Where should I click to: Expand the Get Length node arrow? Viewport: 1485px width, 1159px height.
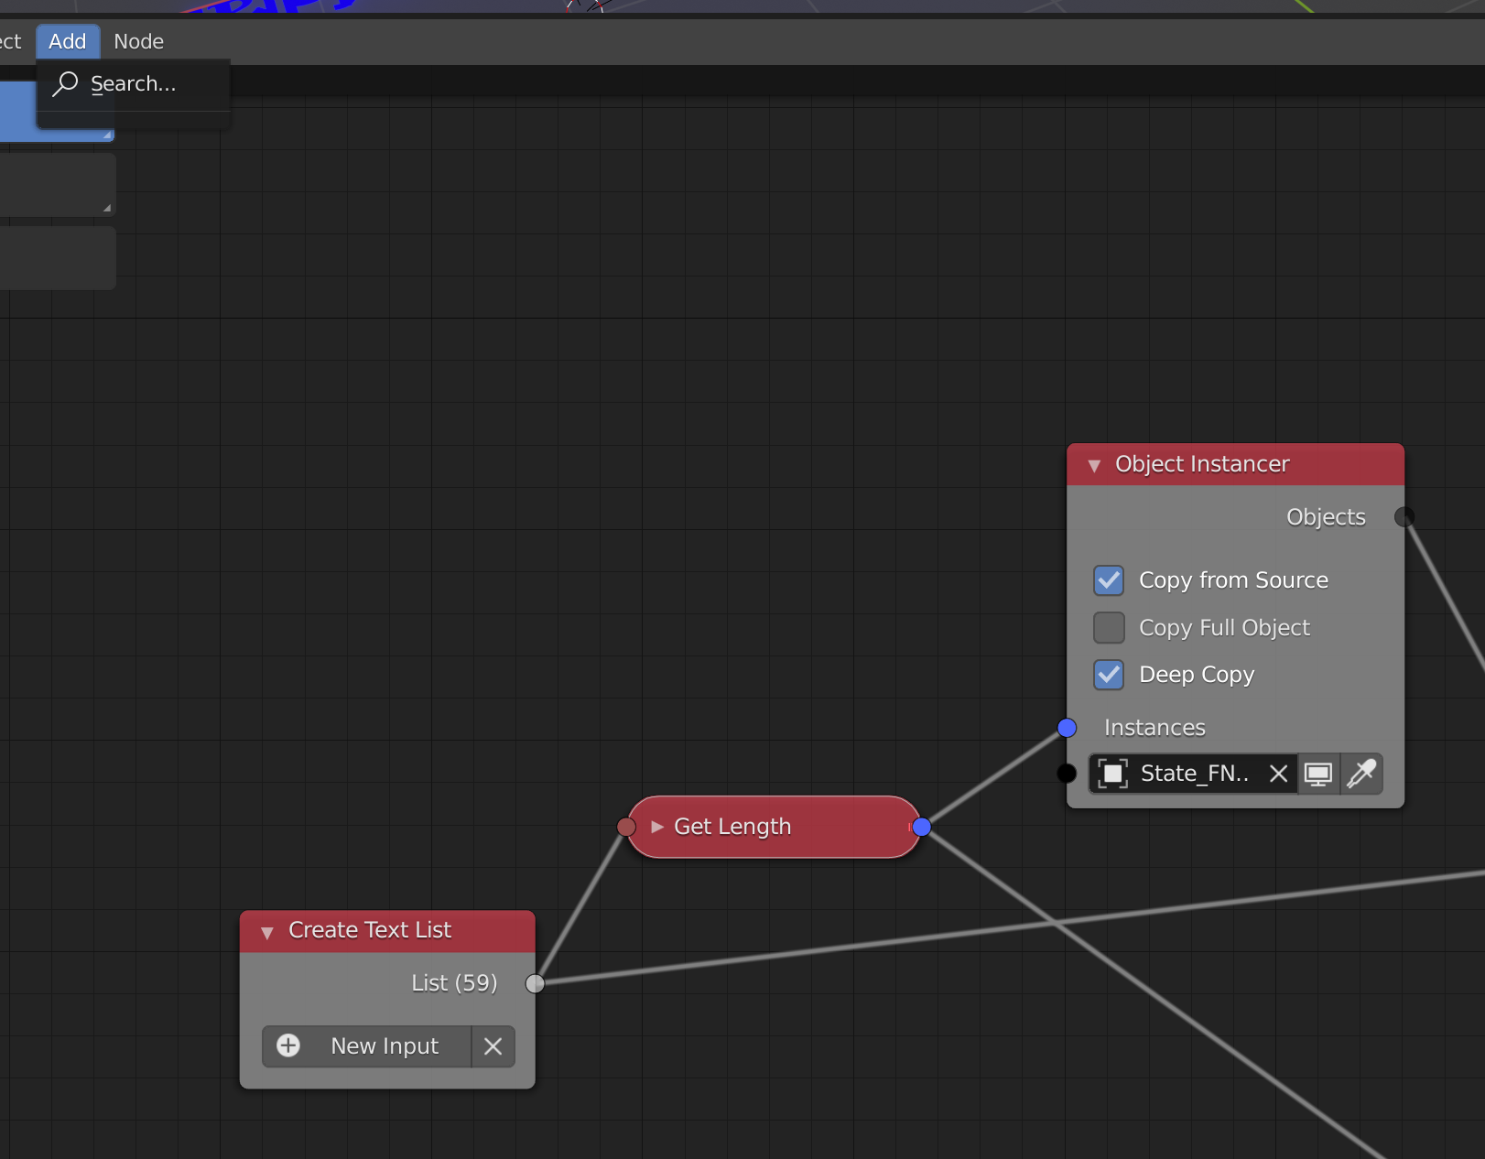click(656, 827)
